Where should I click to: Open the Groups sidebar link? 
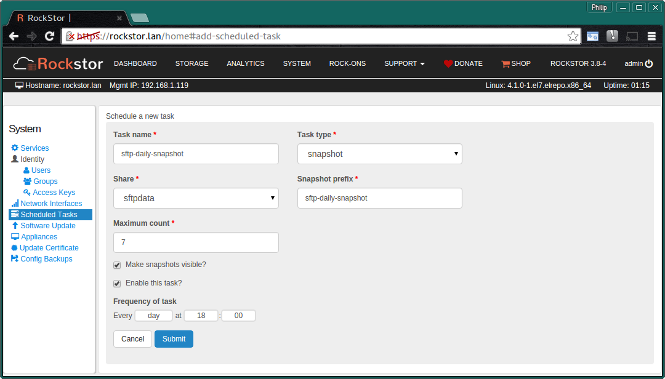point(46,181)
